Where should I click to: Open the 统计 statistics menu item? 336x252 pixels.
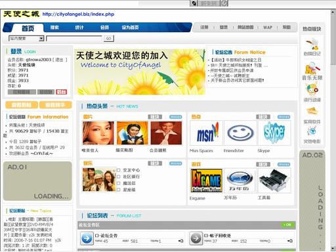pyautogui.click(x=79, y=28)
